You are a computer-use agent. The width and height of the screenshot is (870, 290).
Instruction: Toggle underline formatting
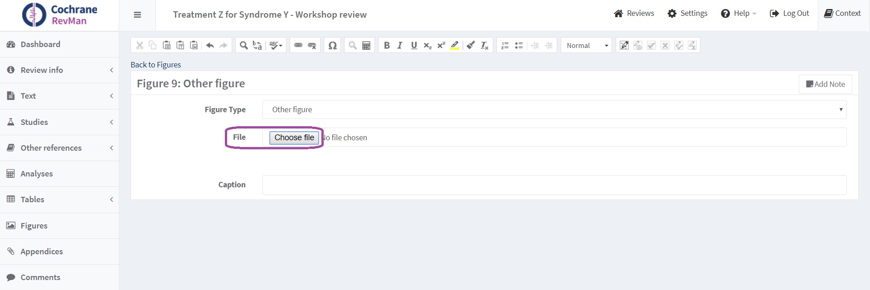tap(413, 45)
